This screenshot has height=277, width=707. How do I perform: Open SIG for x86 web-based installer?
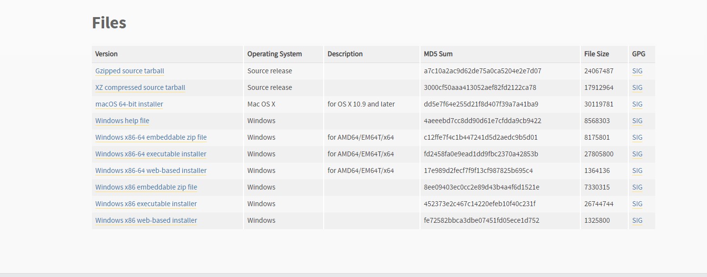click(637, 220)
